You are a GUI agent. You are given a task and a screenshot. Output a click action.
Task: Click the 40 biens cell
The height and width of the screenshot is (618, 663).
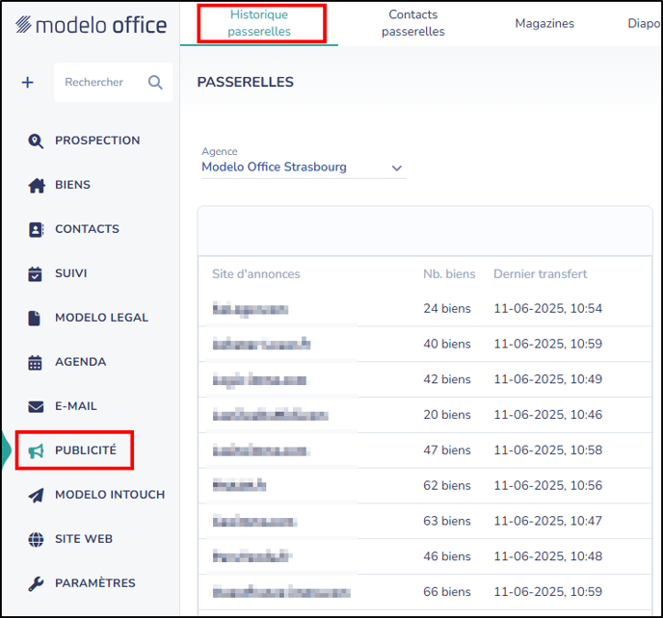coord(447,344)
